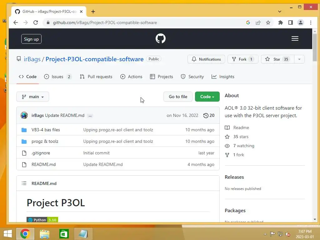Viewport: 320px width, 240px height.
Task: Switch to the Issues tab
Action: tap(58, 77)
